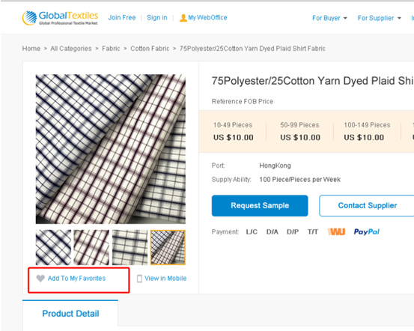Screen dimensions: 414x331
Task: Select the second maroon plaid thumbnail
Action: 91,248
